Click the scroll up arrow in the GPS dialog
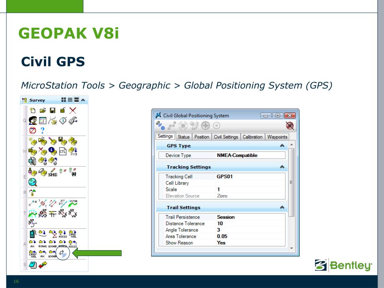Screen dimensions: 384x288 tap(291, 145)
